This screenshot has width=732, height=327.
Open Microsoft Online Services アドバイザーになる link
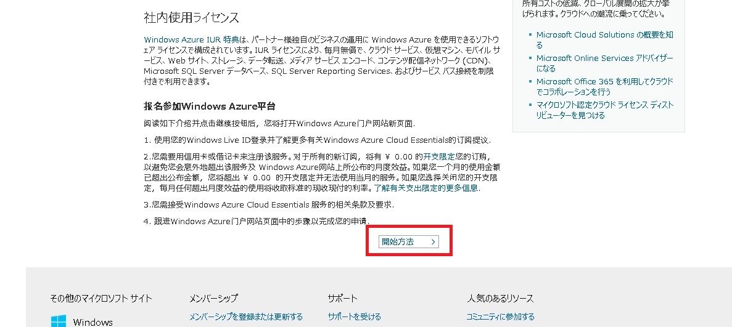pos(604,63)
